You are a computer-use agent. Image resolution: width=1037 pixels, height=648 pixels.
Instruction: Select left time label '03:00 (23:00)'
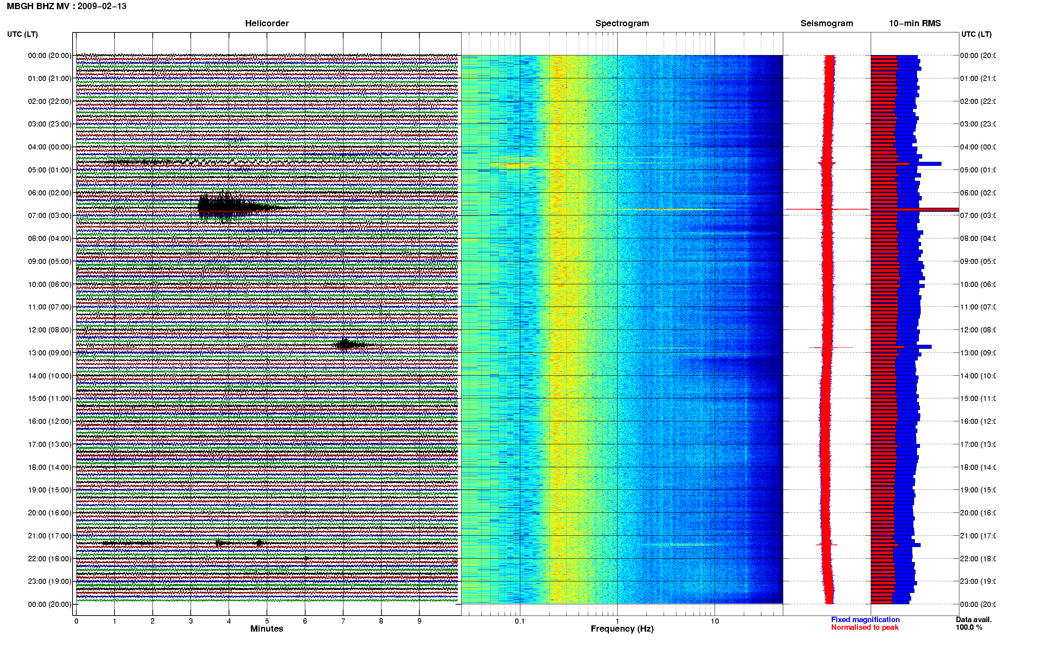[x=50, y=124]
